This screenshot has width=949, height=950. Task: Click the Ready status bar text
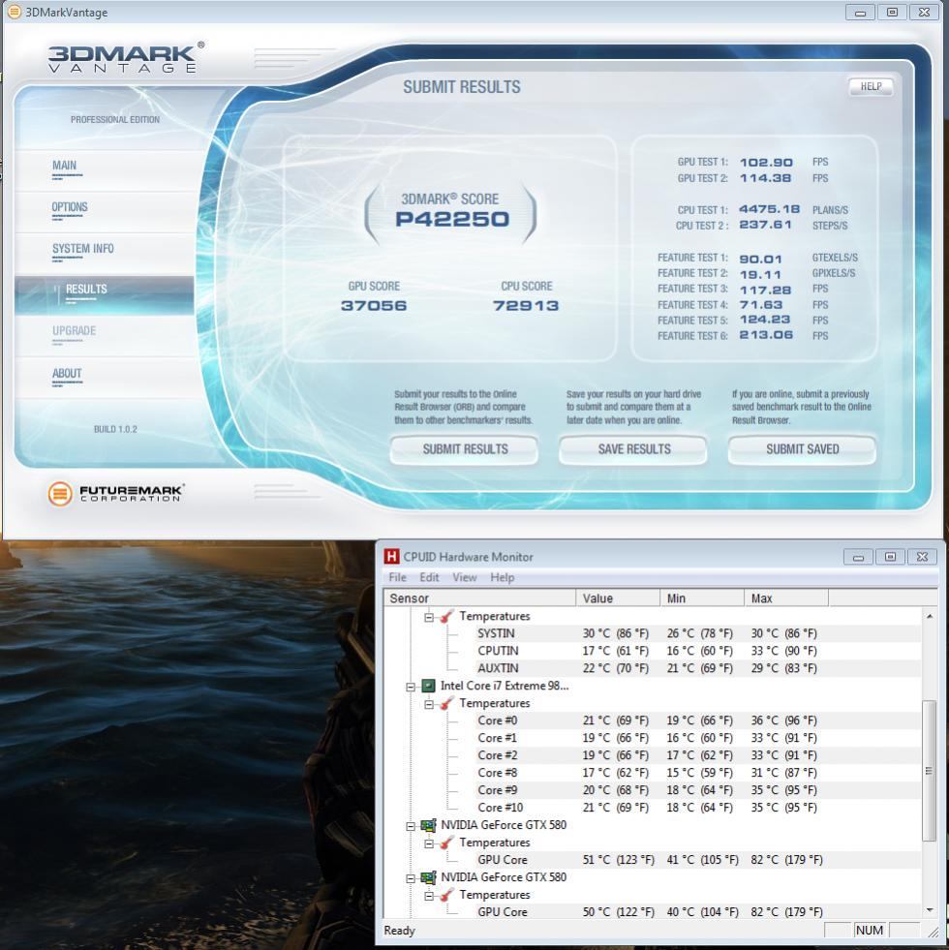[x=399, y=931]
